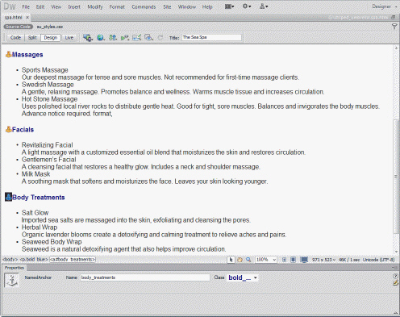Click the Quick Tag Editor pencil icon
This screenshot has height=317, width=400.
395,282
